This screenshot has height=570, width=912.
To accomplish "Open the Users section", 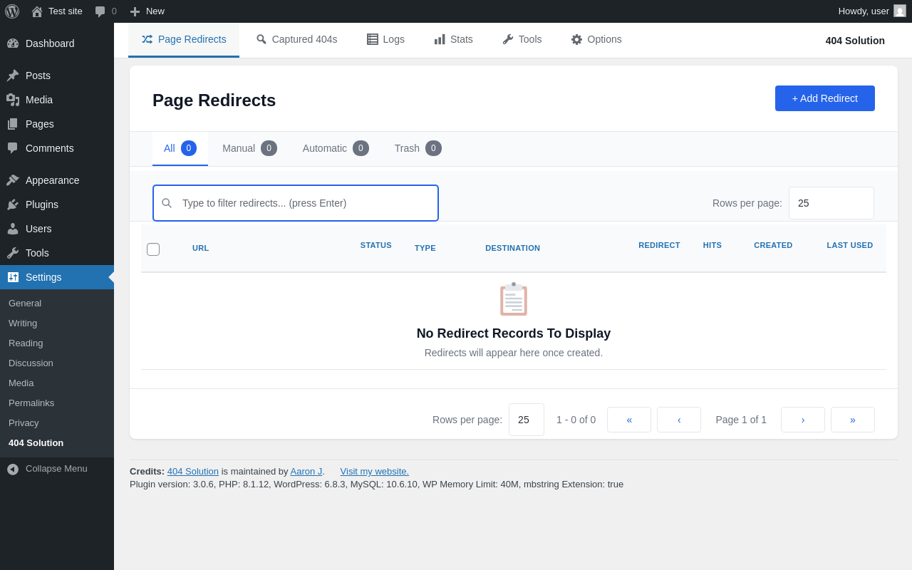I will (38, 229).
